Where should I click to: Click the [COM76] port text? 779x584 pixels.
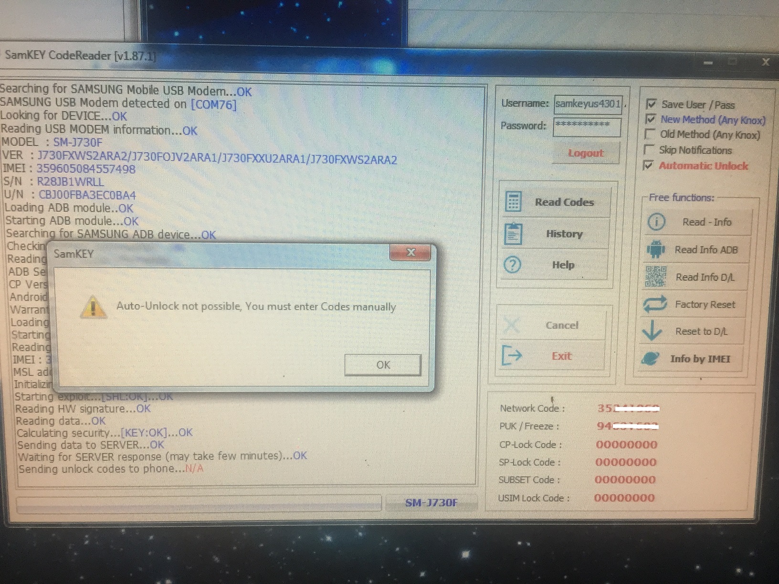(x=213, y=104)
